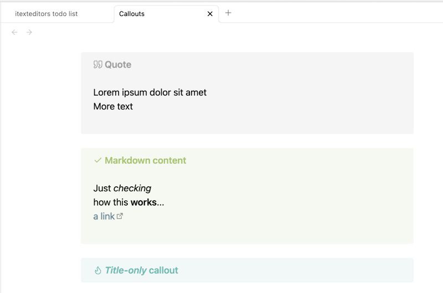Viewport: 443px width, 293px height.
Task: Switch to the itexteditors todo list tab
Action: [x=47, y=14]
